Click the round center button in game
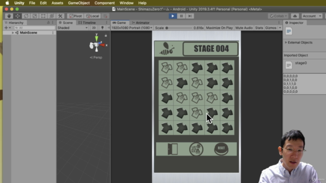The image size is (326, 183). pyautogui.click(x=196, y=149)
